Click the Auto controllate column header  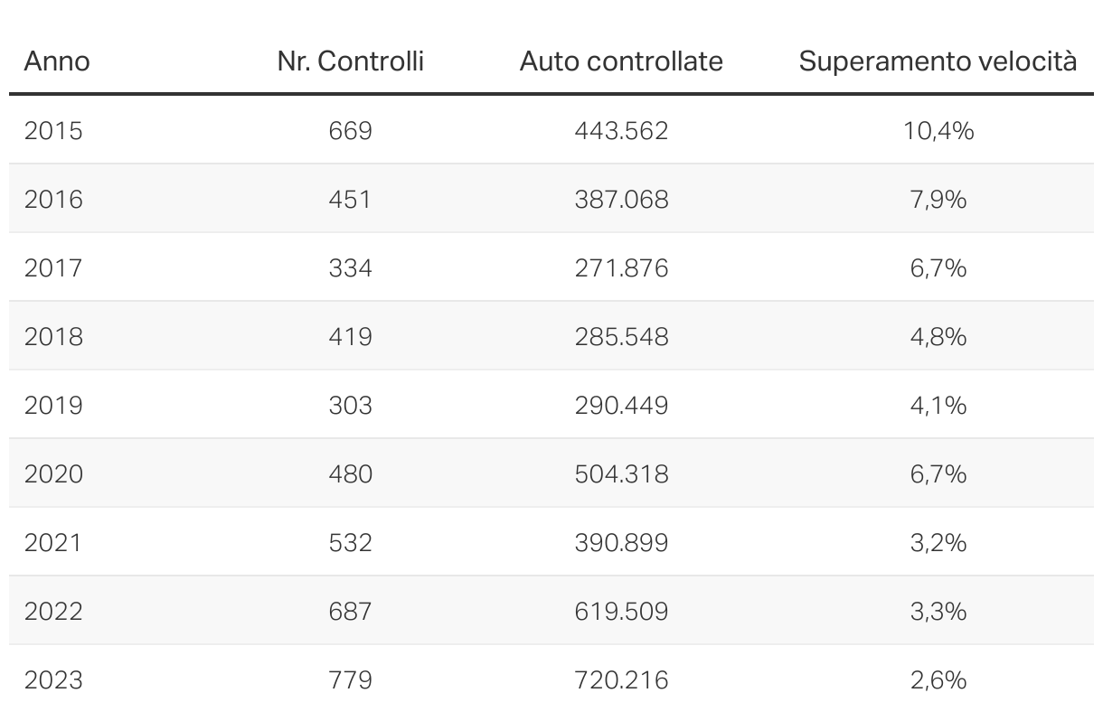click(621, 61)
